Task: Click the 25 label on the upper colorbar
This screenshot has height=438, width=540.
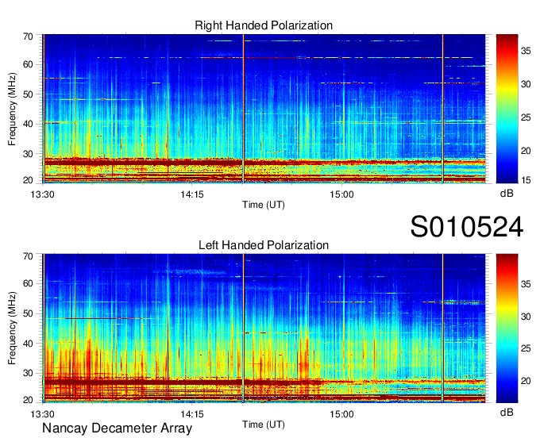Action: (x=526, y=117)
